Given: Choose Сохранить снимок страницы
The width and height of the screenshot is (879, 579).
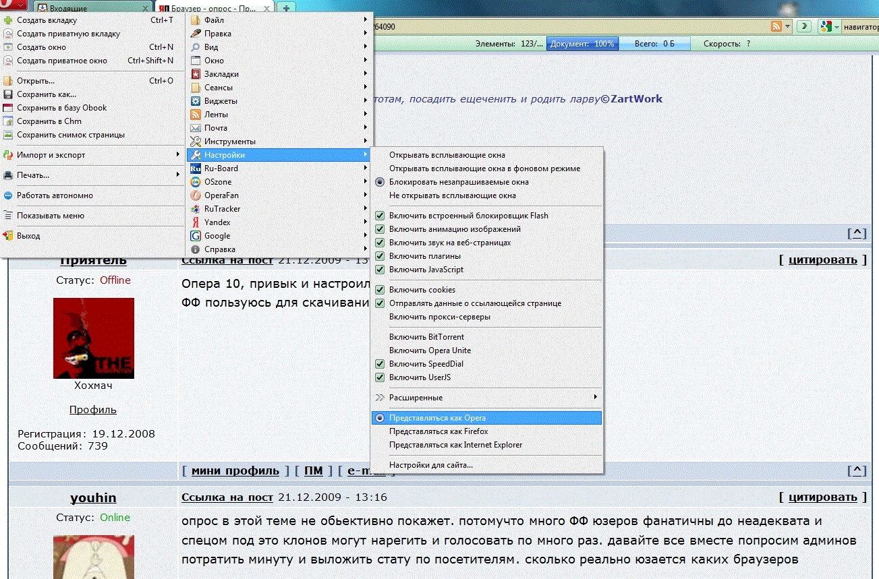Looking at the screenshot, I should coord(70,135).
